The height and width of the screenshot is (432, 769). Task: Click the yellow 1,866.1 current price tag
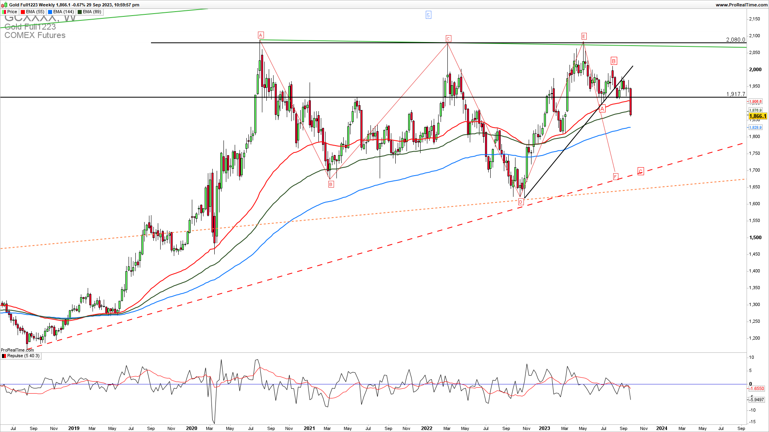(x=758, y=116)
